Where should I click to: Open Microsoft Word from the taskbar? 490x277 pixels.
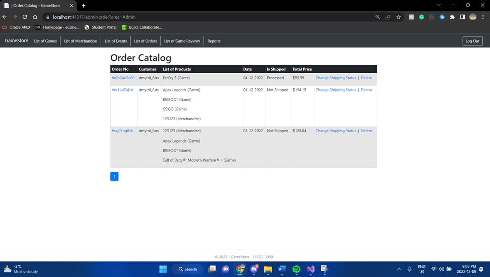coord(282,269)
